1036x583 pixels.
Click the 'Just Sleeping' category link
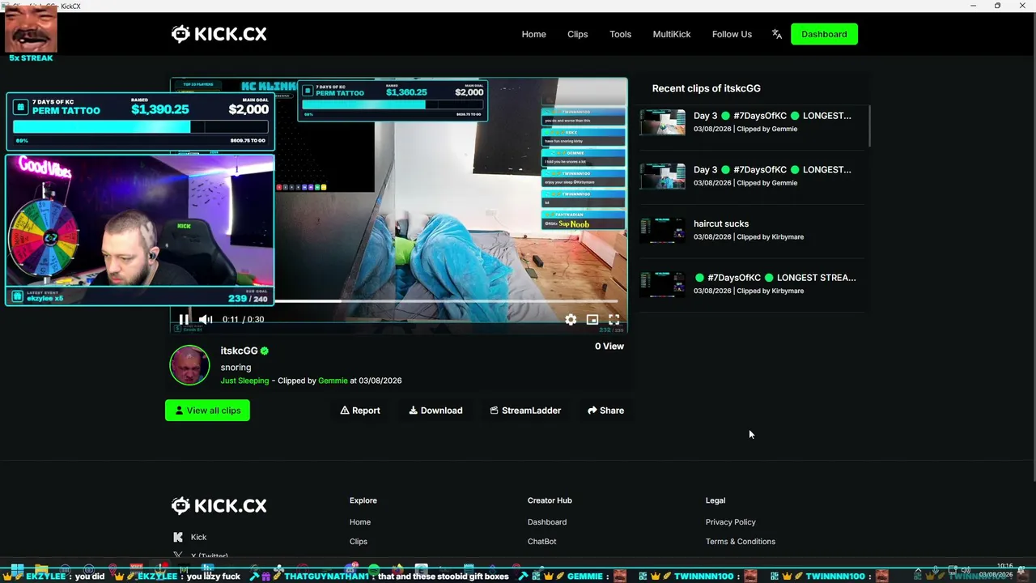point(244,381)
